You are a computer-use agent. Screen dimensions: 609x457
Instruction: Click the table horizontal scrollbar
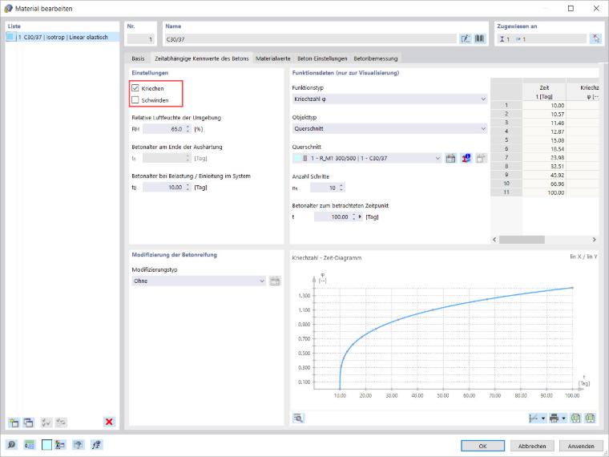[544, 240]
